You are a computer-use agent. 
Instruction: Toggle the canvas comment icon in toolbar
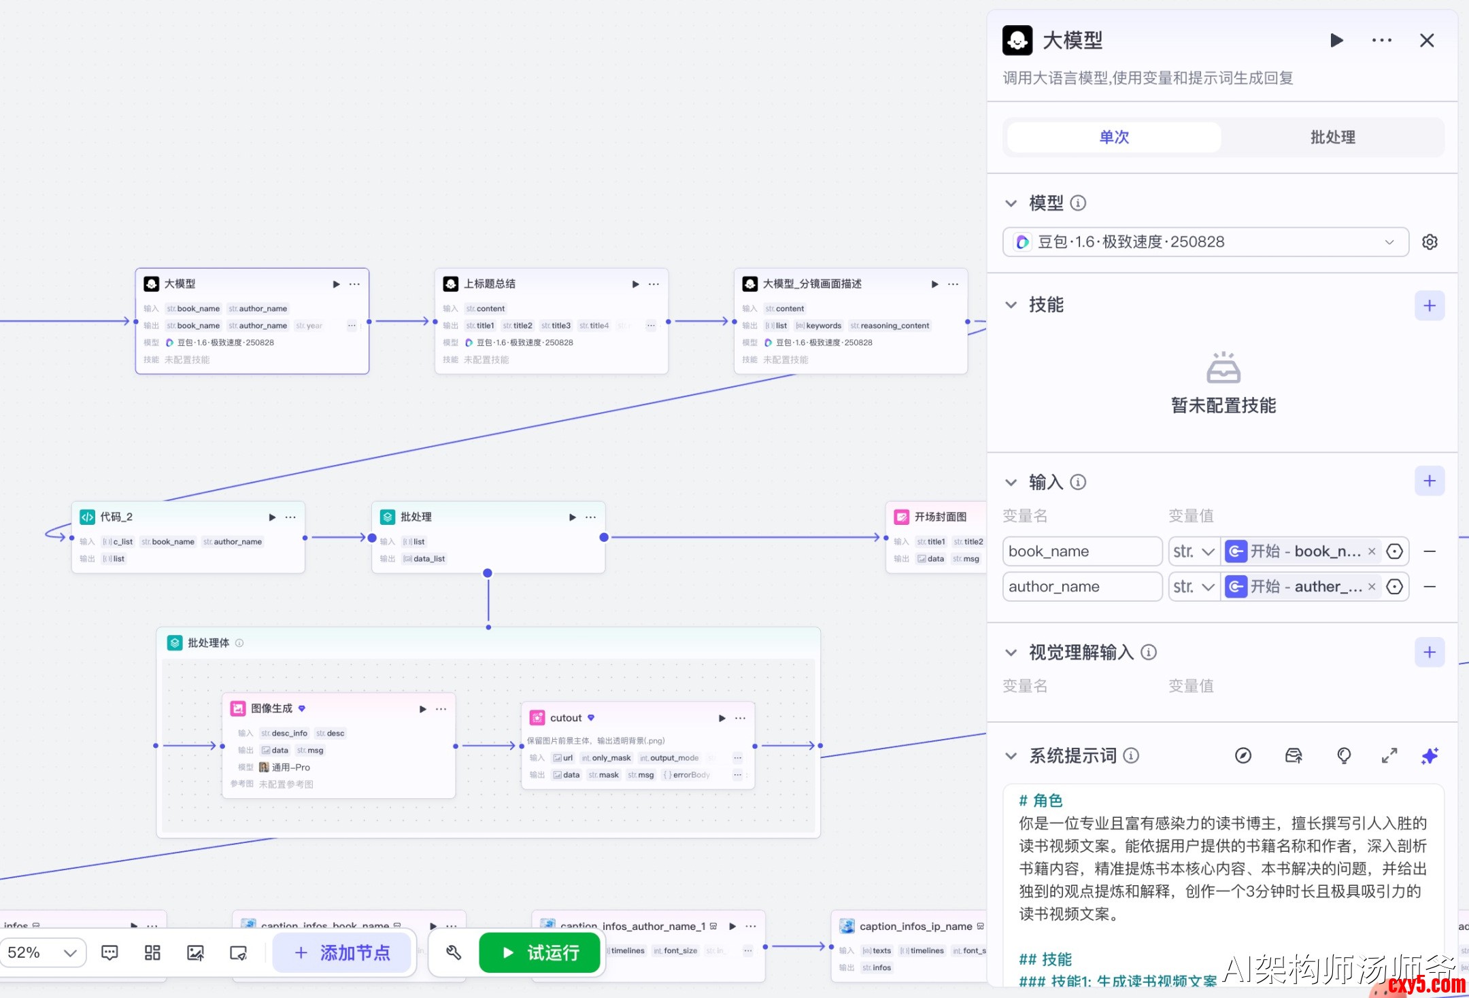tap(109, 952)
